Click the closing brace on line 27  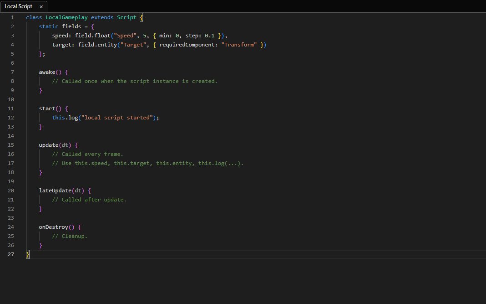[x=28, y=255]
